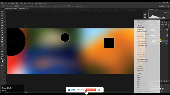Open the Layer menu
The image size is (170, 95).
[x=17, y=3]
